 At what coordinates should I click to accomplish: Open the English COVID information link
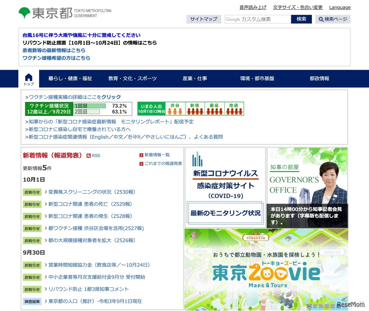point(100,137)
